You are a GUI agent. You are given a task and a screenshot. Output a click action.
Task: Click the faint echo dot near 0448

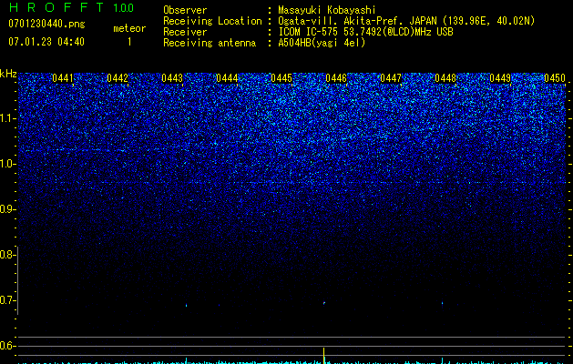click(442, 303)
